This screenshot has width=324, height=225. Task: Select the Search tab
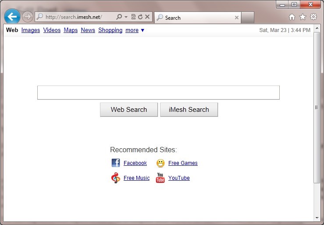pos(198,18)
